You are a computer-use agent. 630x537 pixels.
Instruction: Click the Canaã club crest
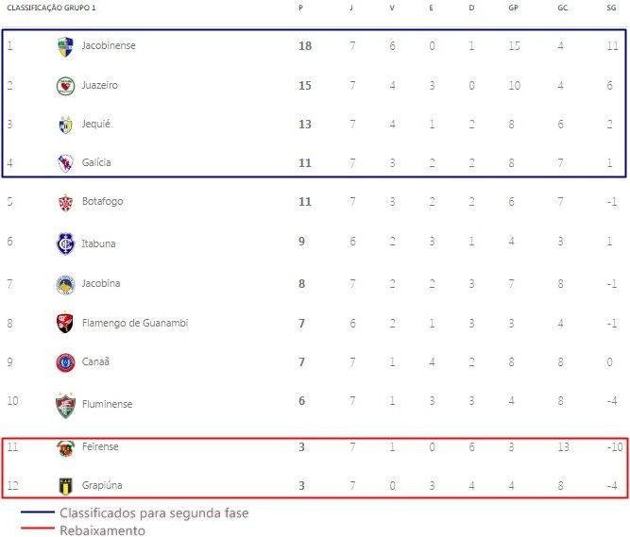[65, 362]
